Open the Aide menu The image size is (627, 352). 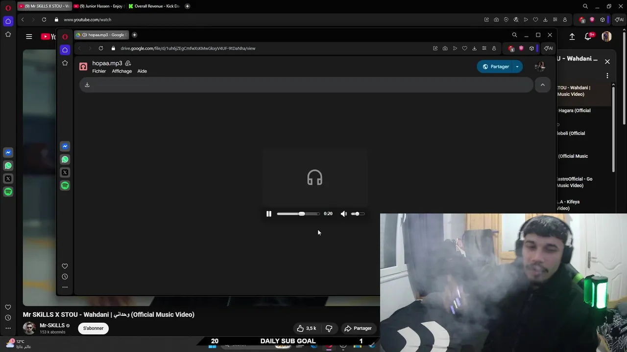[x=142, y=71]
